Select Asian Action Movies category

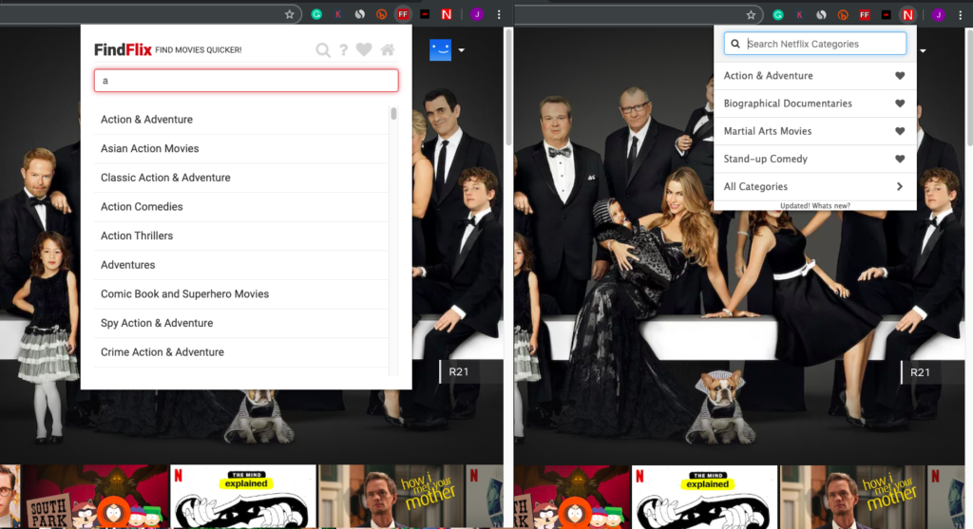(241, 148)
